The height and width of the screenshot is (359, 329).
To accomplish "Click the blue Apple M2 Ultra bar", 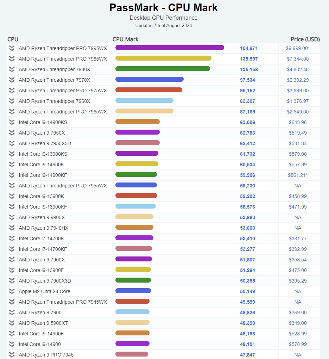I will coord(133,291).
